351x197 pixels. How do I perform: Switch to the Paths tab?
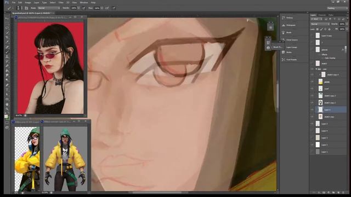(331, 15)
